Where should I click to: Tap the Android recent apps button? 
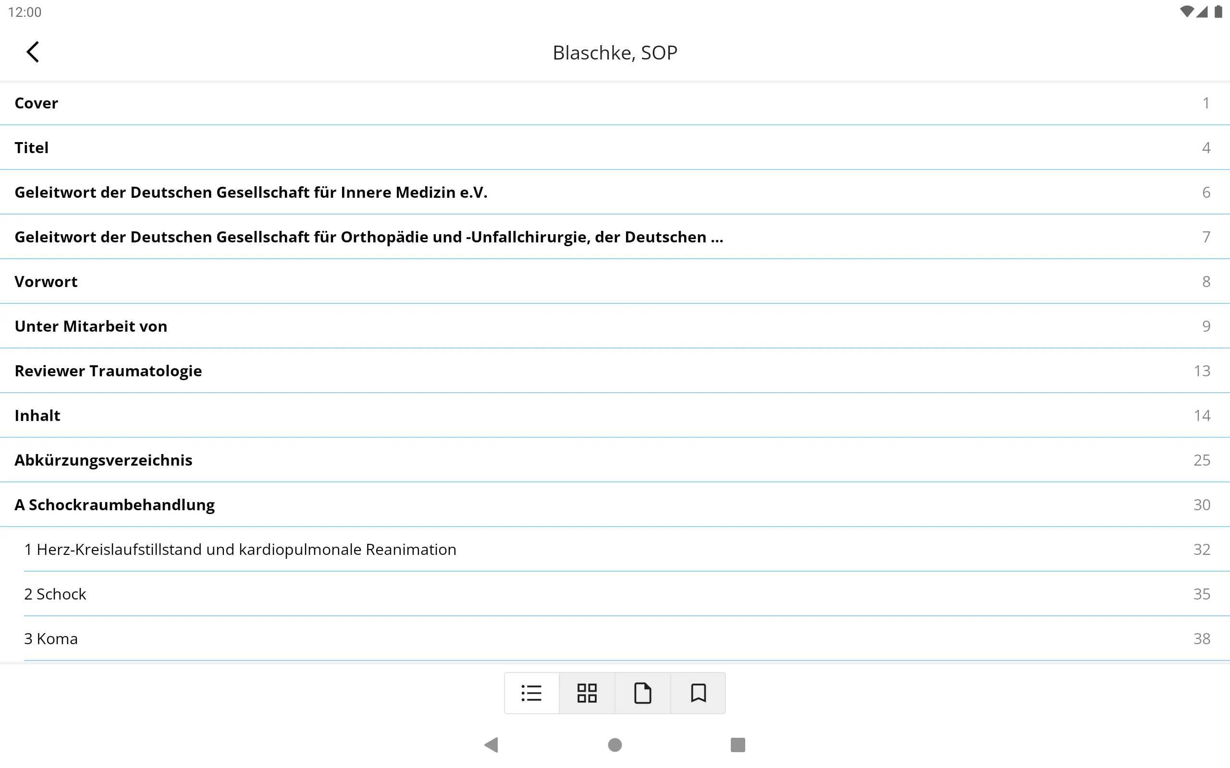(738, 744)
